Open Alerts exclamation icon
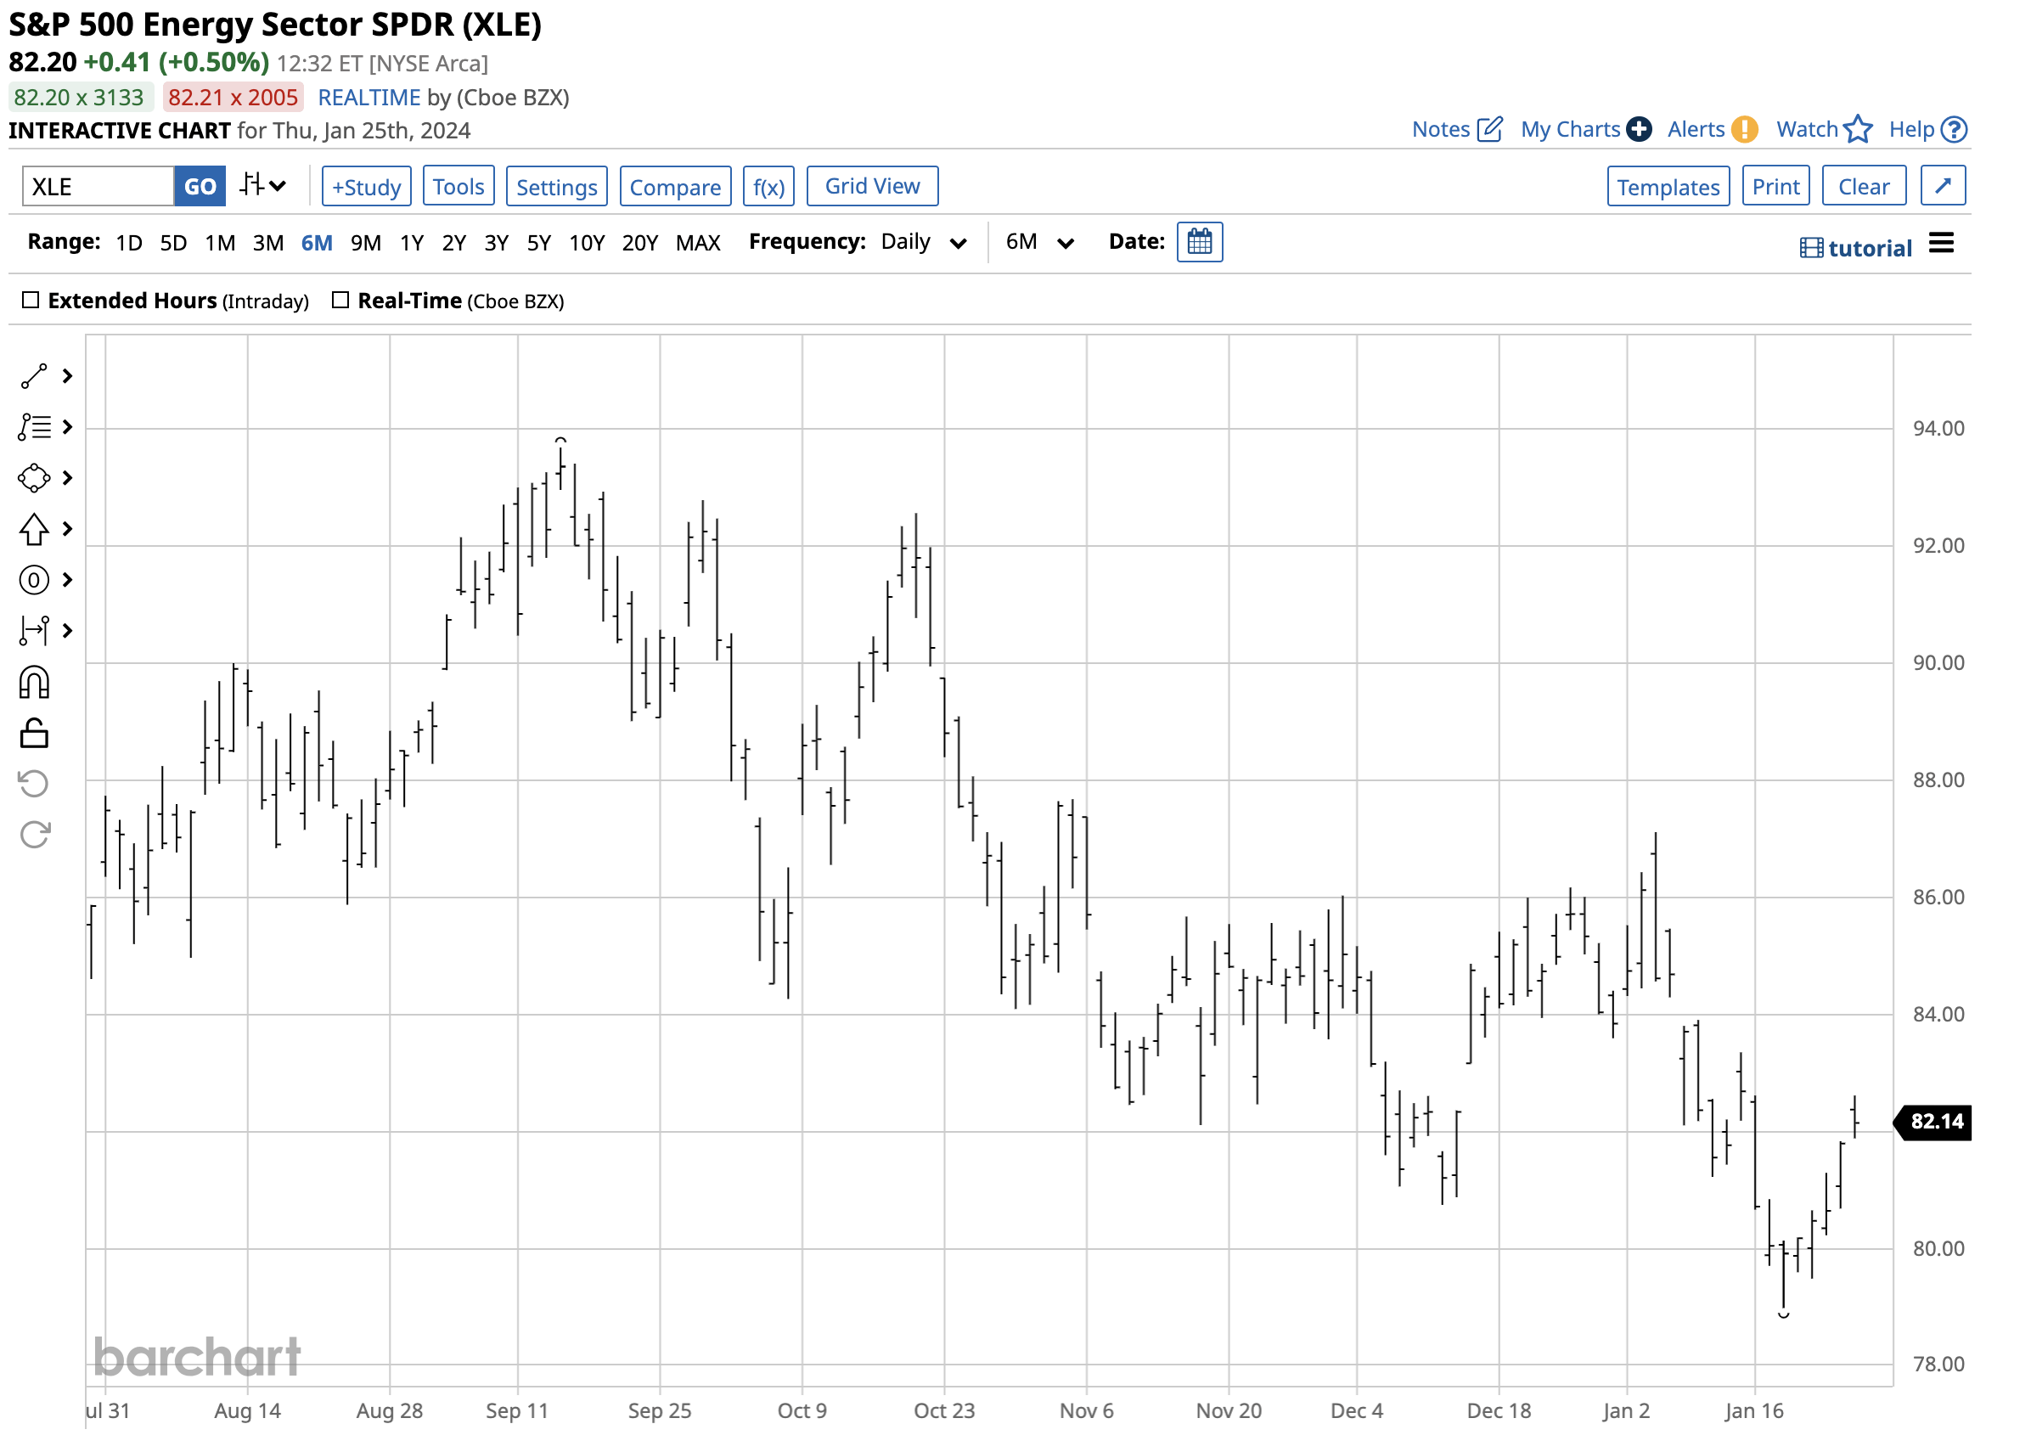Viewport: 2031px width, 1452px height. [x=1744, y=130]
